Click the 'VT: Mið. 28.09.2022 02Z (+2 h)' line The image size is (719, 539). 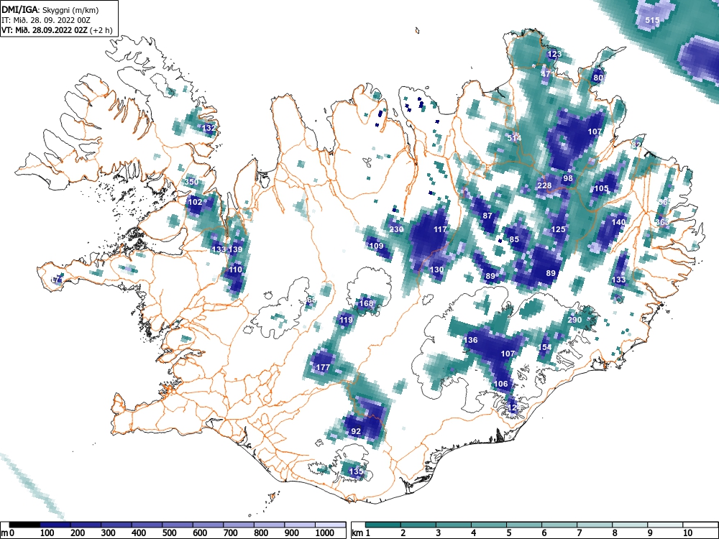56,30
